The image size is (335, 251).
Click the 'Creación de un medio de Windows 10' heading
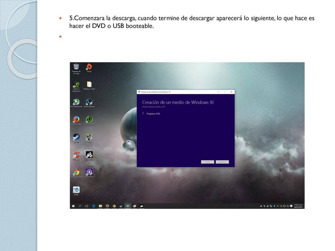tap(178, 102)
